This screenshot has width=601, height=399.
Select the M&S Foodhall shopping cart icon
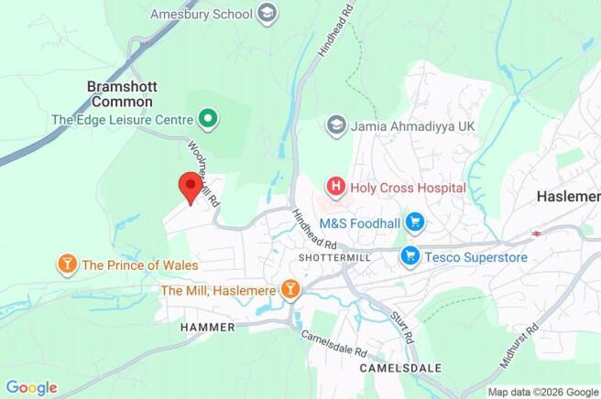click(x=415, y=222)
